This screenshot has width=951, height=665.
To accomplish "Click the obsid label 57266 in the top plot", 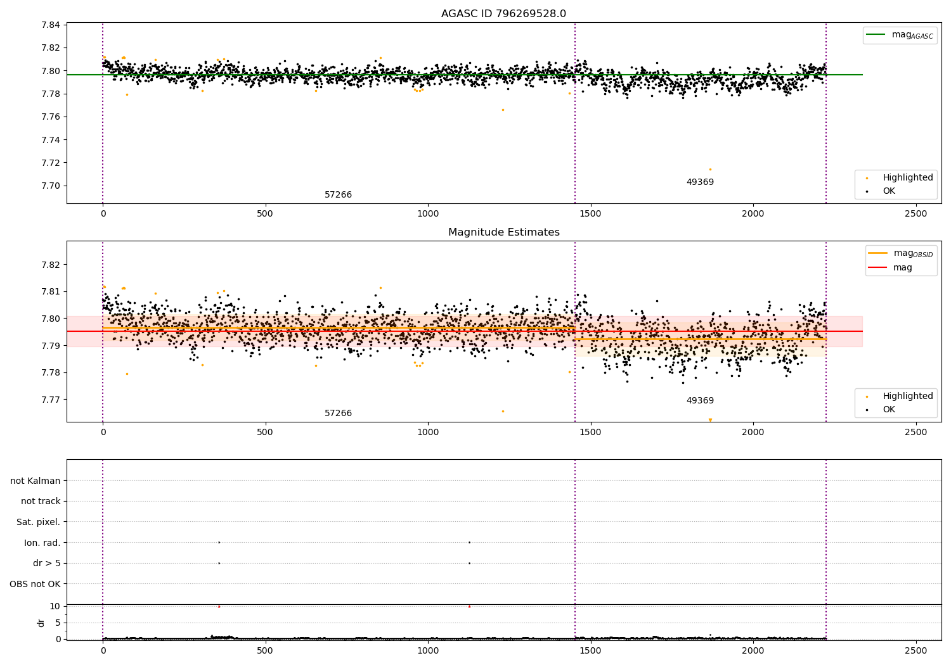I will [x=338, y=195].
